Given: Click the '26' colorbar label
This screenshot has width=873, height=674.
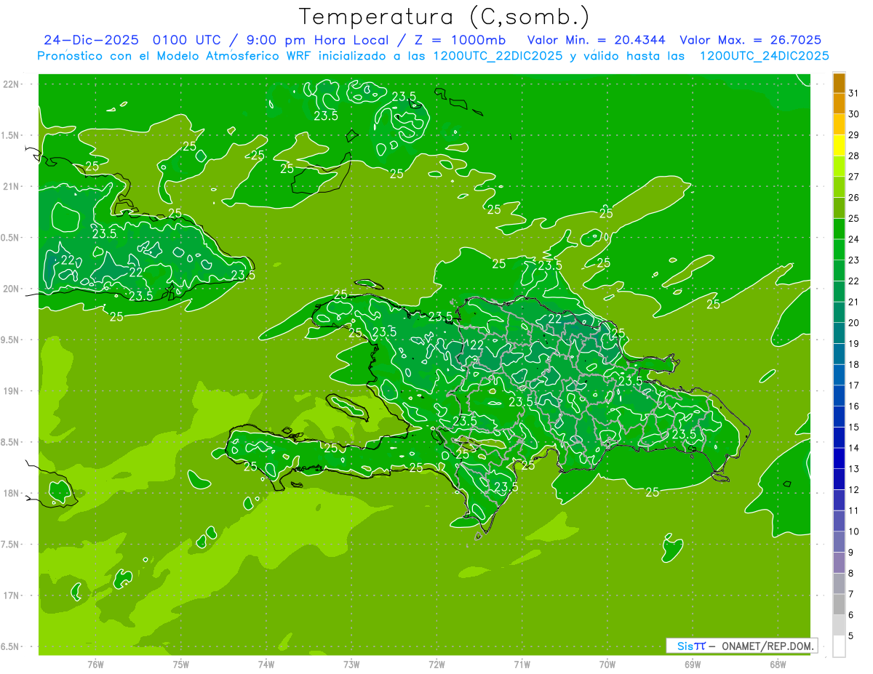Looking at the screenshot, I should (x=853, y=198).
